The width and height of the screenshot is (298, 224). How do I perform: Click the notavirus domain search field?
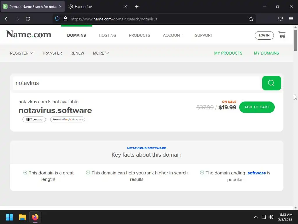pyautogui.click(x=136, y=83)
